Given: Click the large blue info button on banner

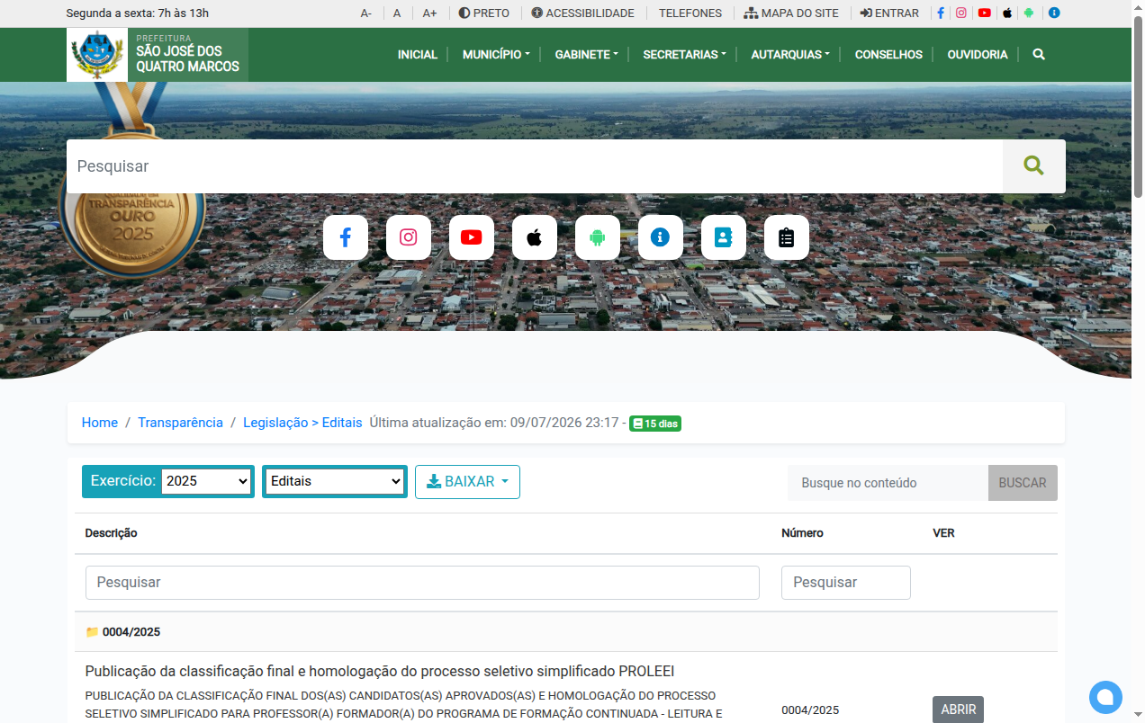Looking at the screenshot, I should click(x=661, y=237).
